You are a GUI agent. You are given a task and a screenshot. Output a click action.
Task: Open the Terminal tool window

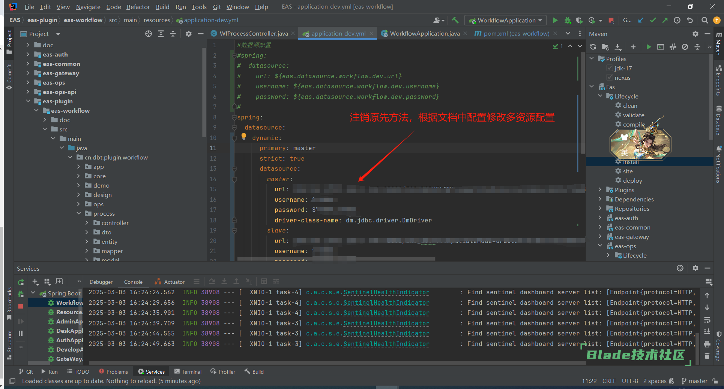pos(188,371)
